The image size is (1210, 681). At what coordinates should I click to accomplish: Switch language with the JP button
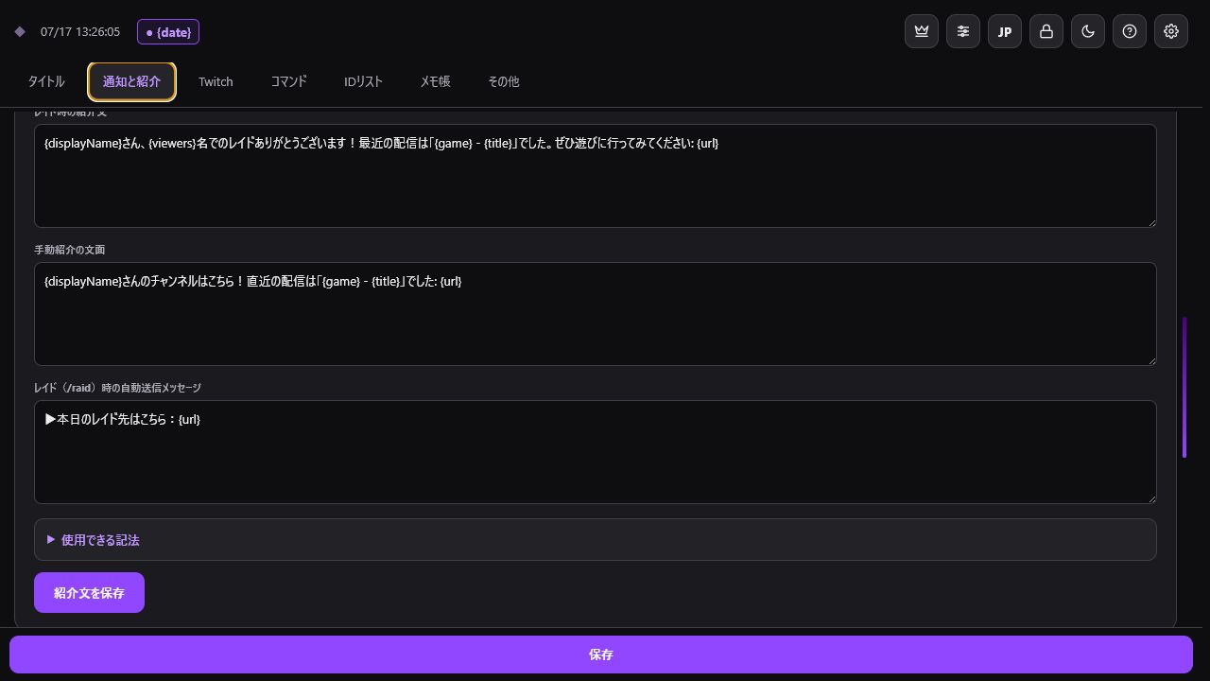[1005, 31]
